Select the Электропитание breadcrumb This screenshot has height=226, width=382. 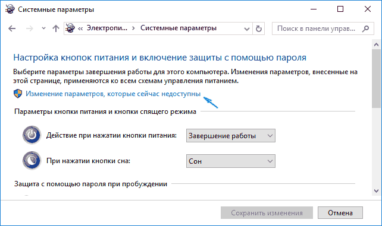(107, 28)
